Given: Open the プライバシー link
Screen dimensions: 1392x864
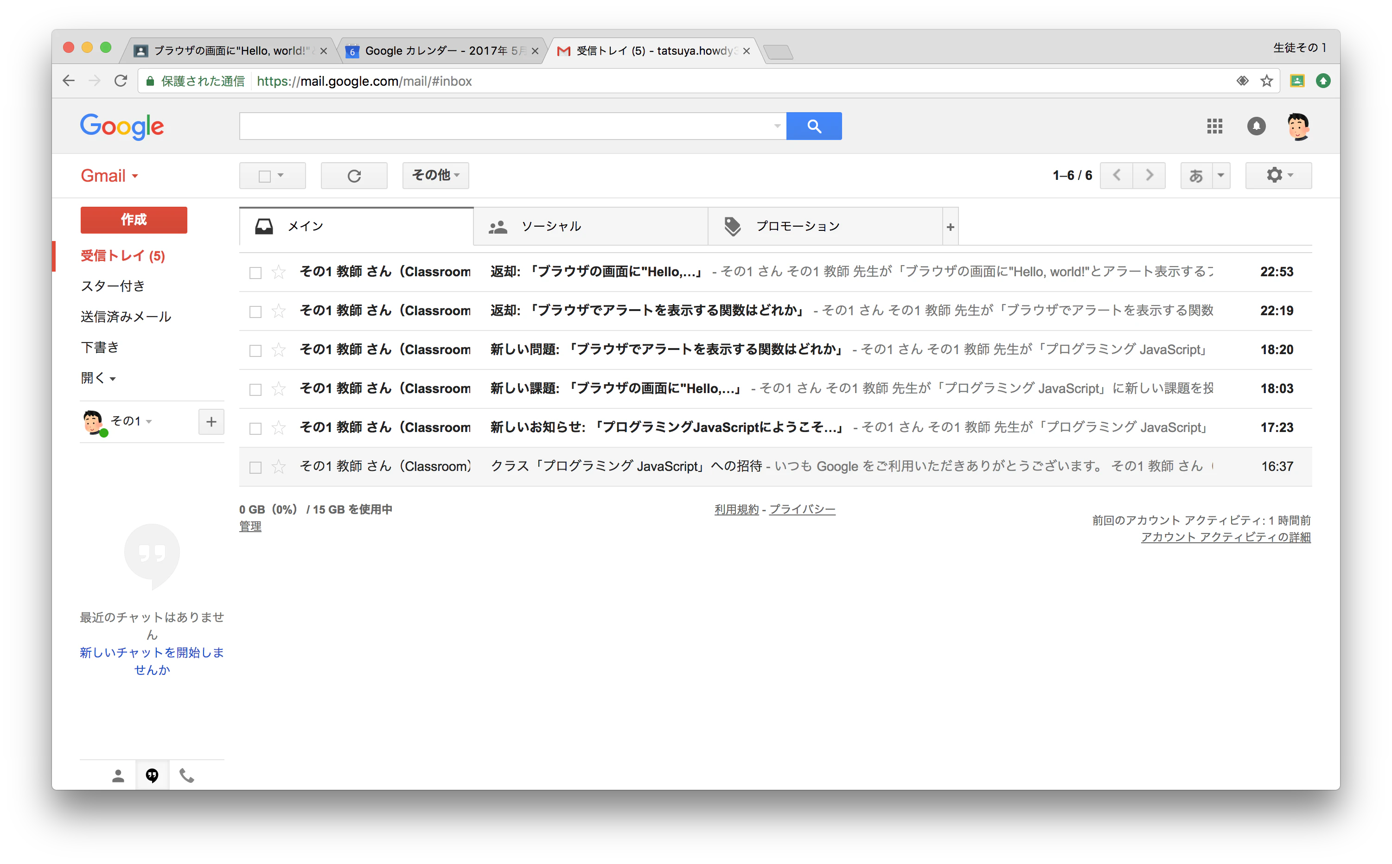Looking at the screenshot, I should click(x=802, y=510).
